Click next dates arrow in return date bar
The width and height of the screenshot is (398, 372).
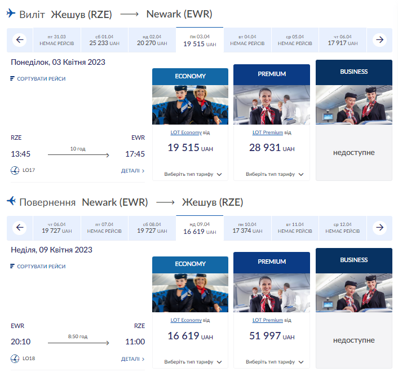coord(379,228)
